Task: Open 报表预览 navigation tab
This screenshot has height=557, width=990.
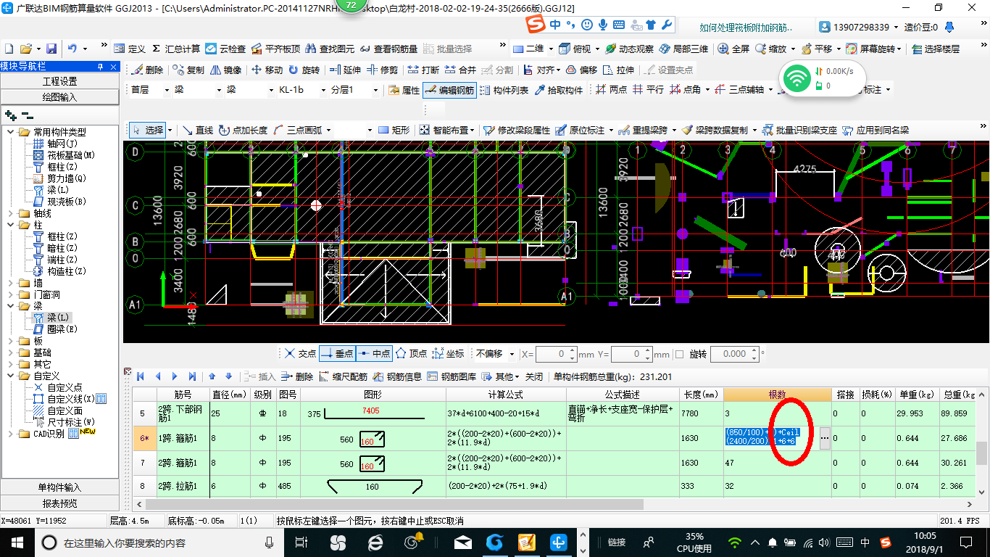Action: (59, 503)
